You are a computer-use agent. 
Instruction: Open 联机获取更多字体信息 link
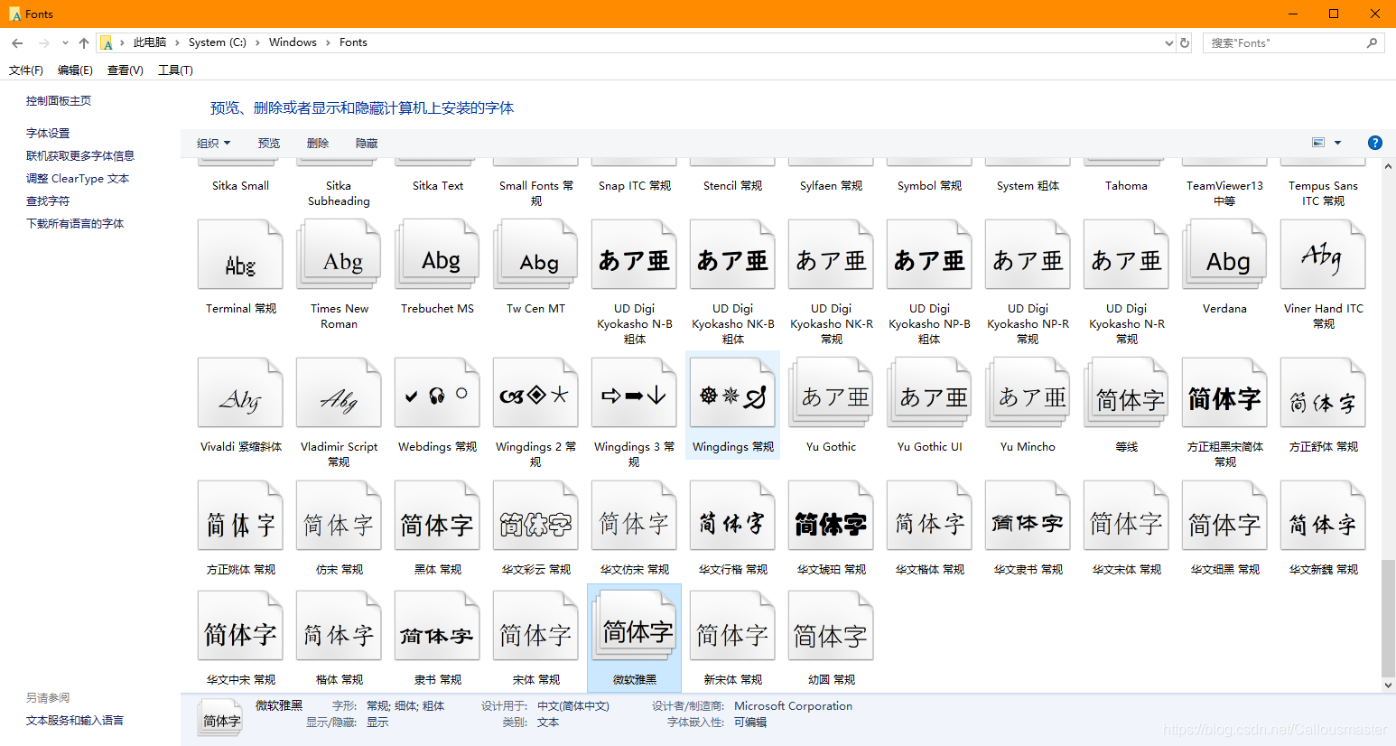pyautogui.click(x=80, y=156)
